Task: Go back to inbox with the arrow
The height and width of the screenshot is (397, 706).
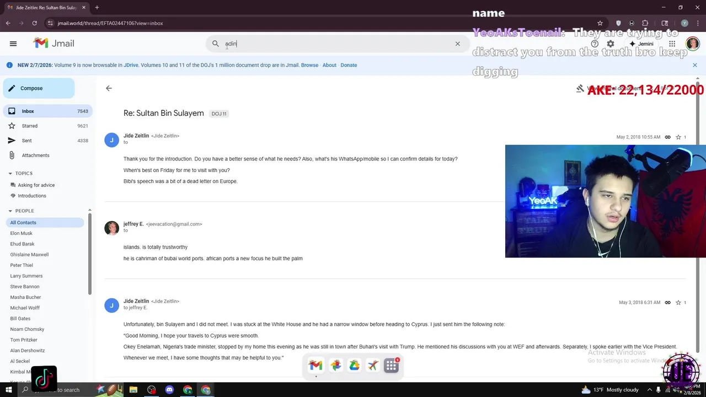Action: [x=109, y=88]
